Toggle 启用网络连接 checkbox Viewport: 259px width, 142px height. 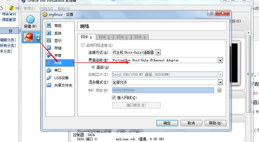coord(83,45)
